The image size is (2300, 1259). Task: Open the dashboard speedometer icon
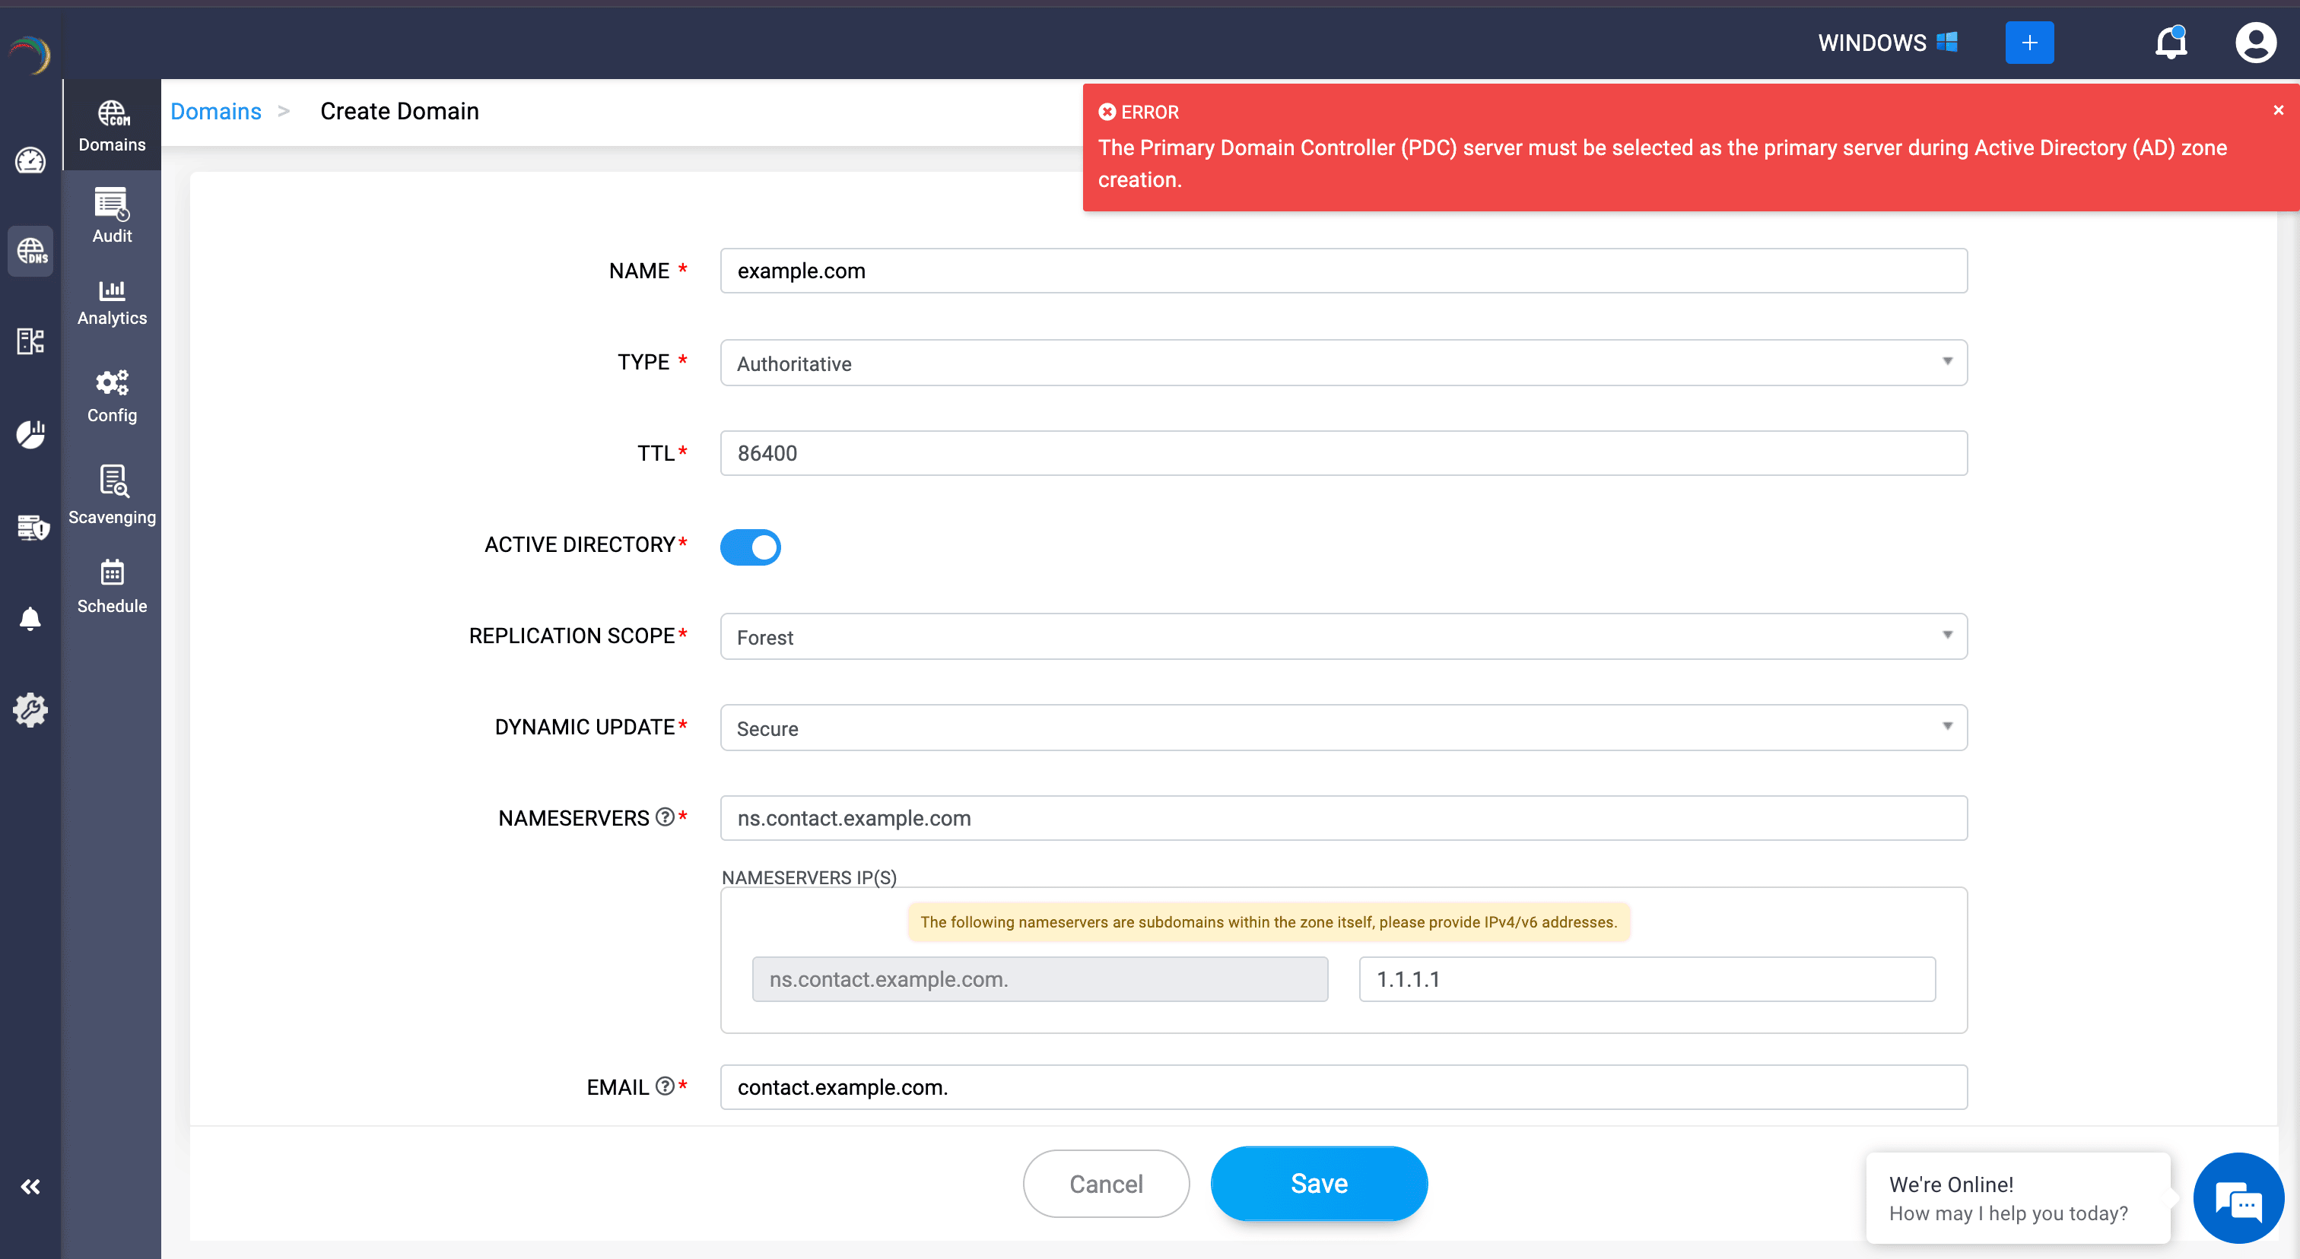tap(30, 161)
